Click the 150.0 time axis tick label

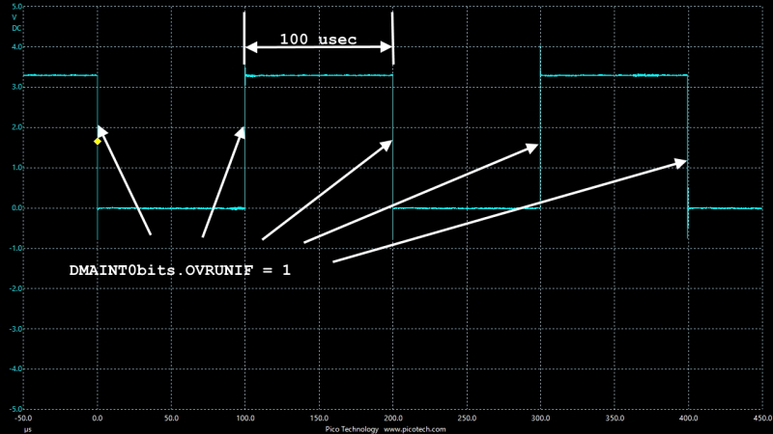pos(319,420)
